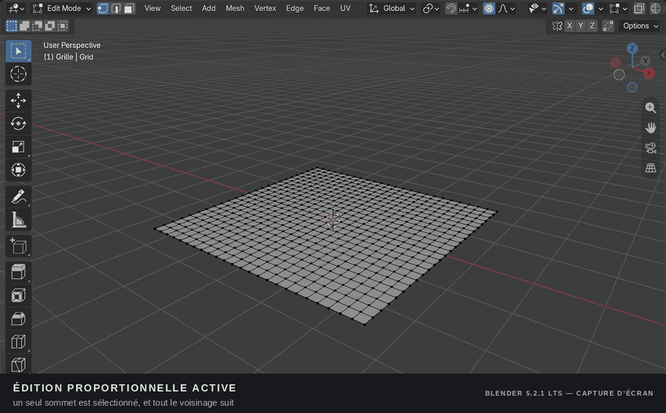666x413 pixels.
Task: Toggle Z axis mirror
Action: click(592, 26)
